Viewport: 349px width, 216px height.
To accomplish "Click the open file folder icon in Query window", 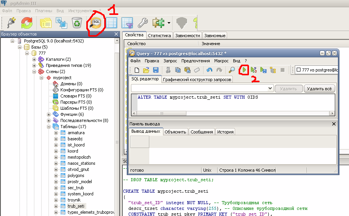I will [146, 70].
